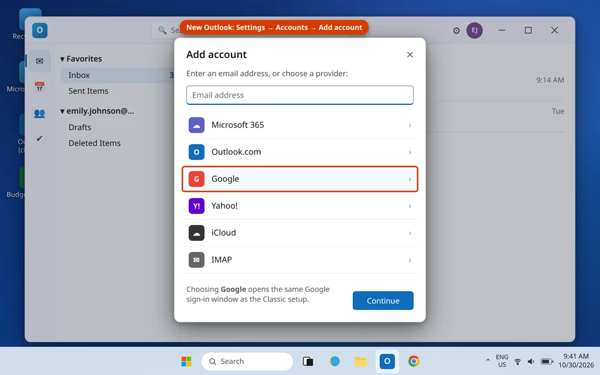Click the taskbar Search box
This screenshot has width=600, height=375.
point(247,361)
